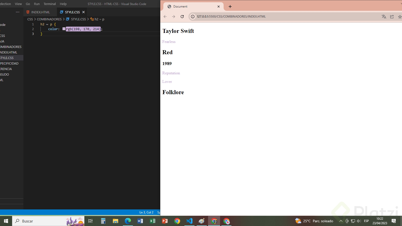Bookmark this page with the star icon
The height and width of the screenshot is (226, 402).
click(400, 17)
